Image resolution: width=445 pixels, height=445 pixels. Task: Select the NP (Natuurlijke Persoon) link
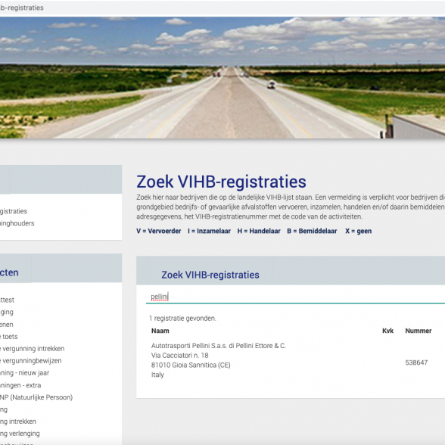pos(36,397)
